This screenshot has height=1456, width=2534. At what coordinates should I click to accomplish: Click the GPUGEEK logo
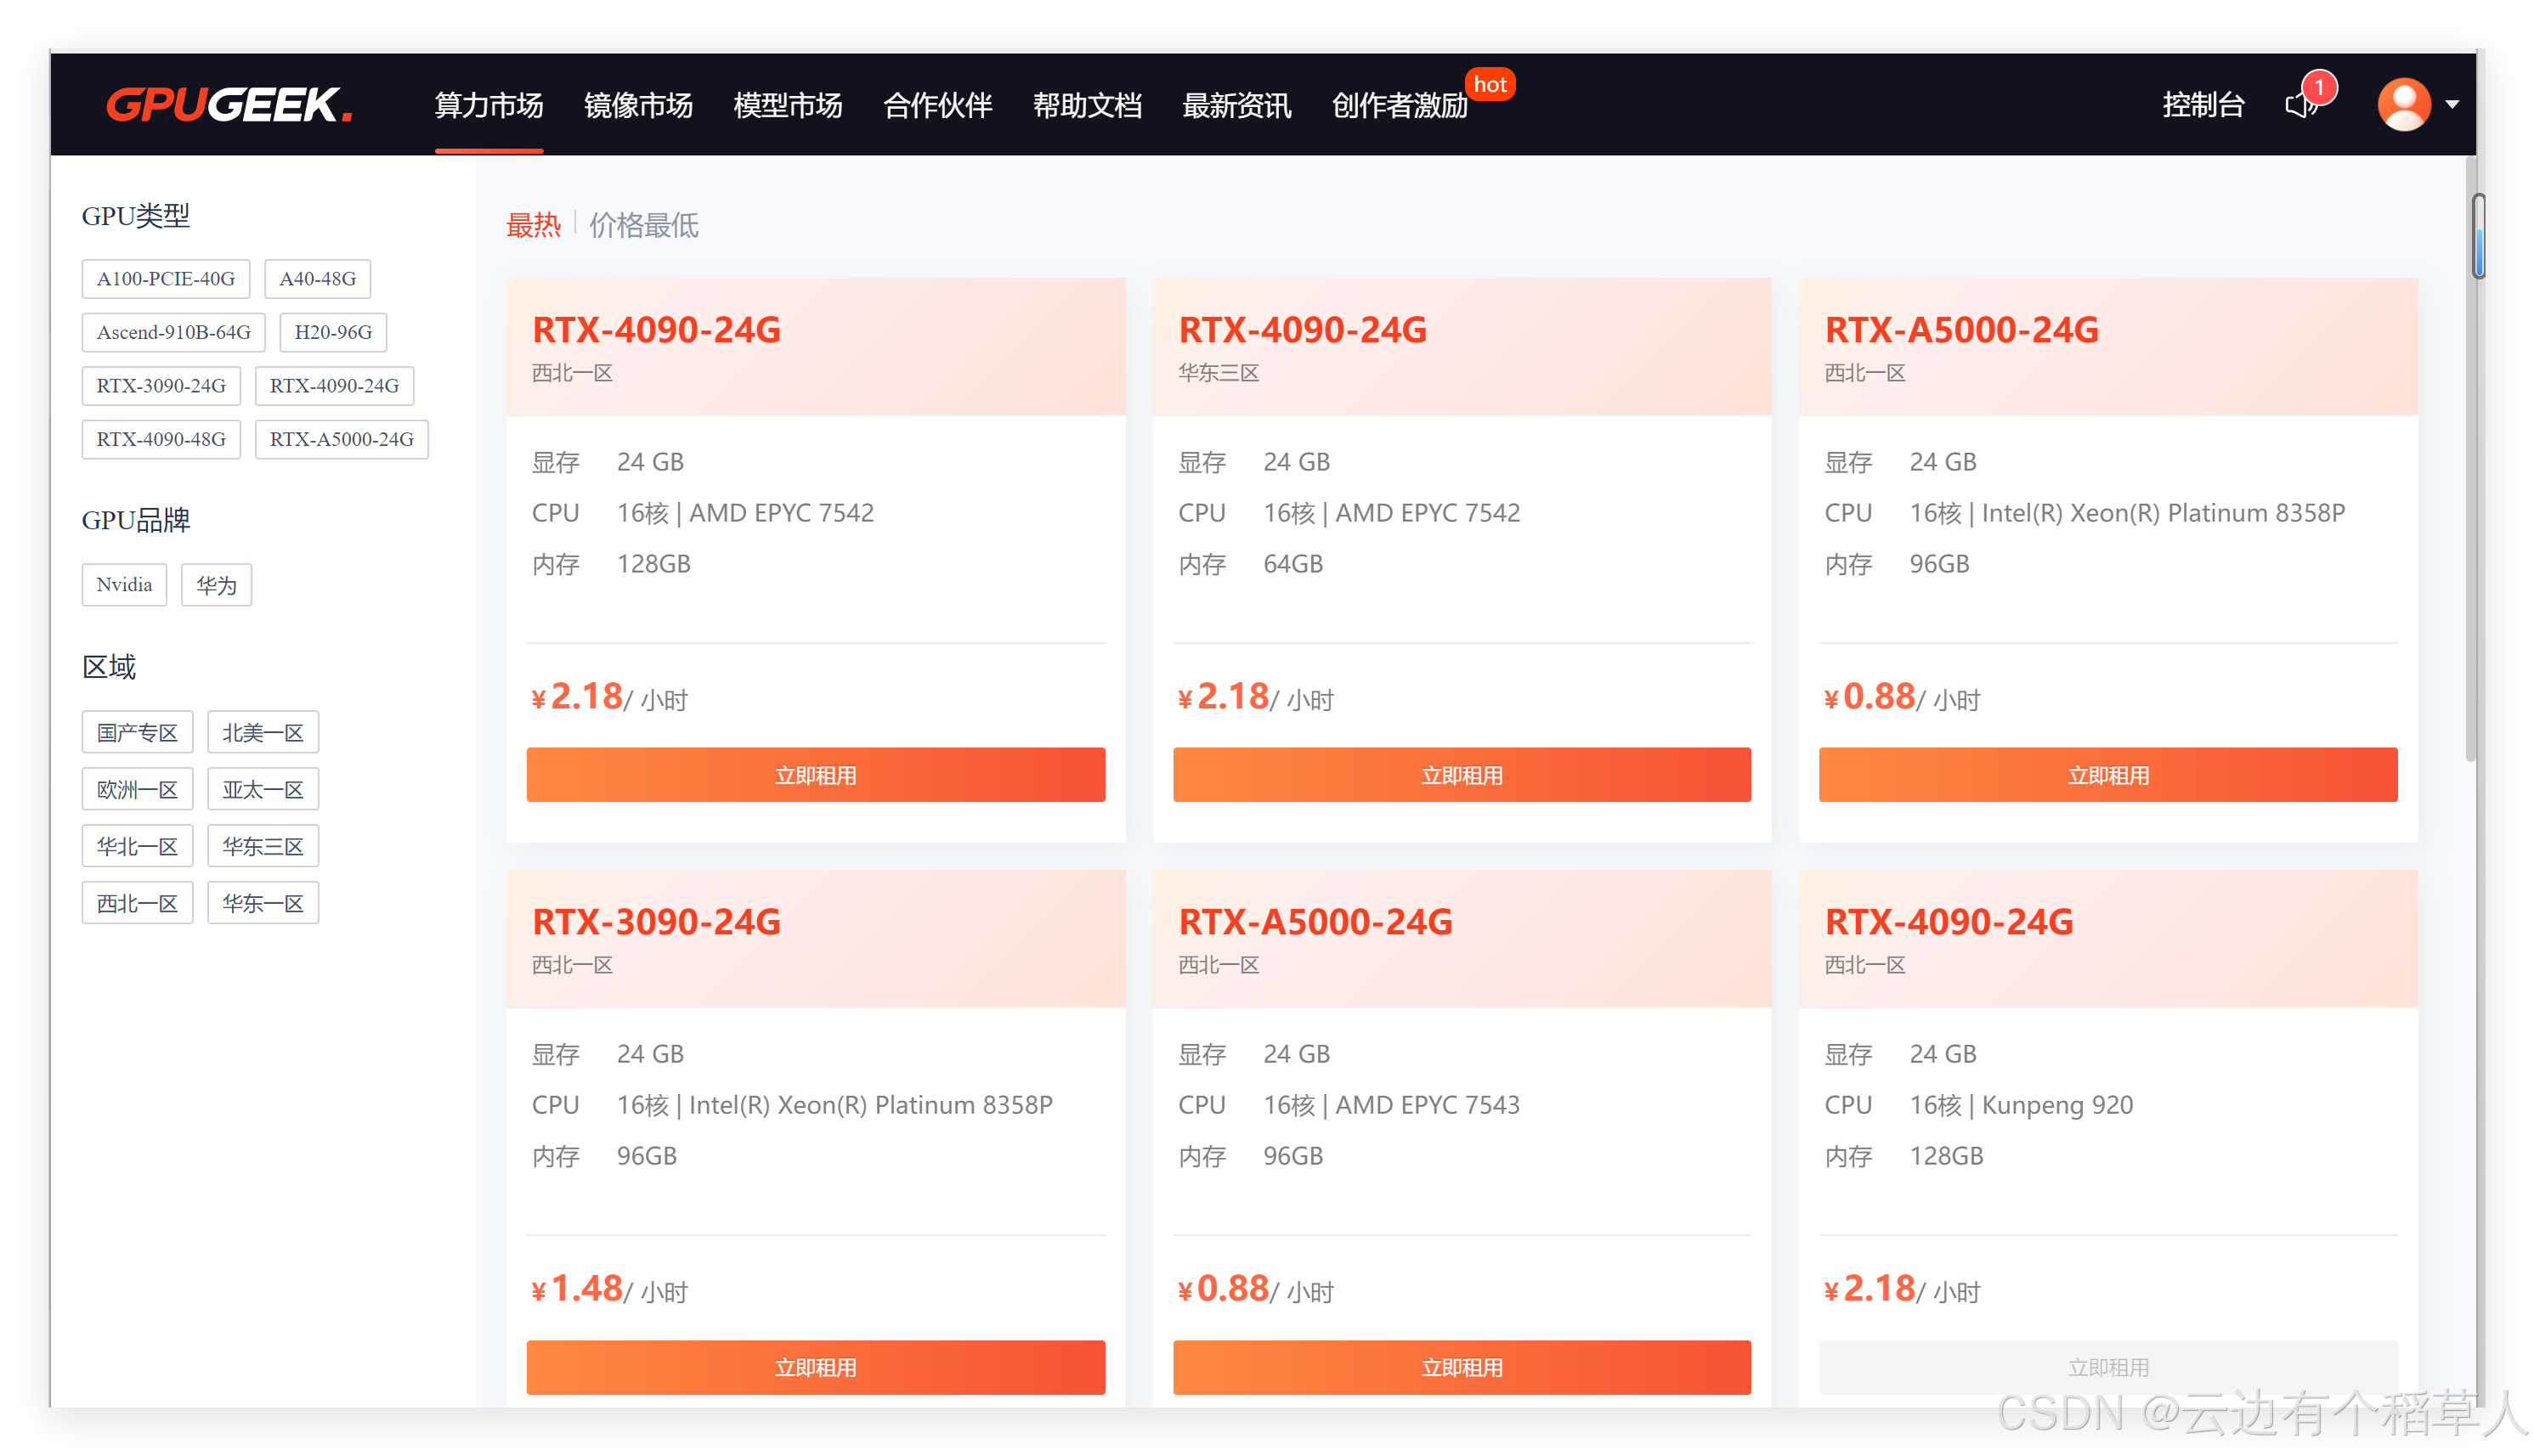(x=229, y=104)
